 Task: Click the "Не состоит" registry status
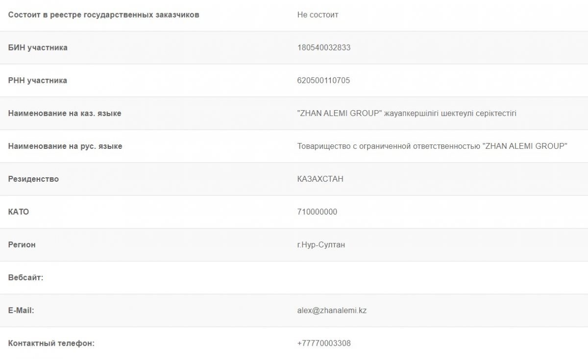point(318,15)
